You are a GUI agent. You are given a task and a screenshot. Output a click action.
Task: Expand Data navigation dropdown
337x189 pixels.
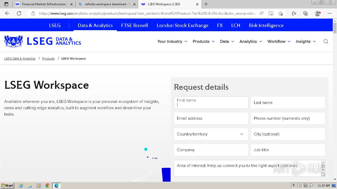click(227, 41)
